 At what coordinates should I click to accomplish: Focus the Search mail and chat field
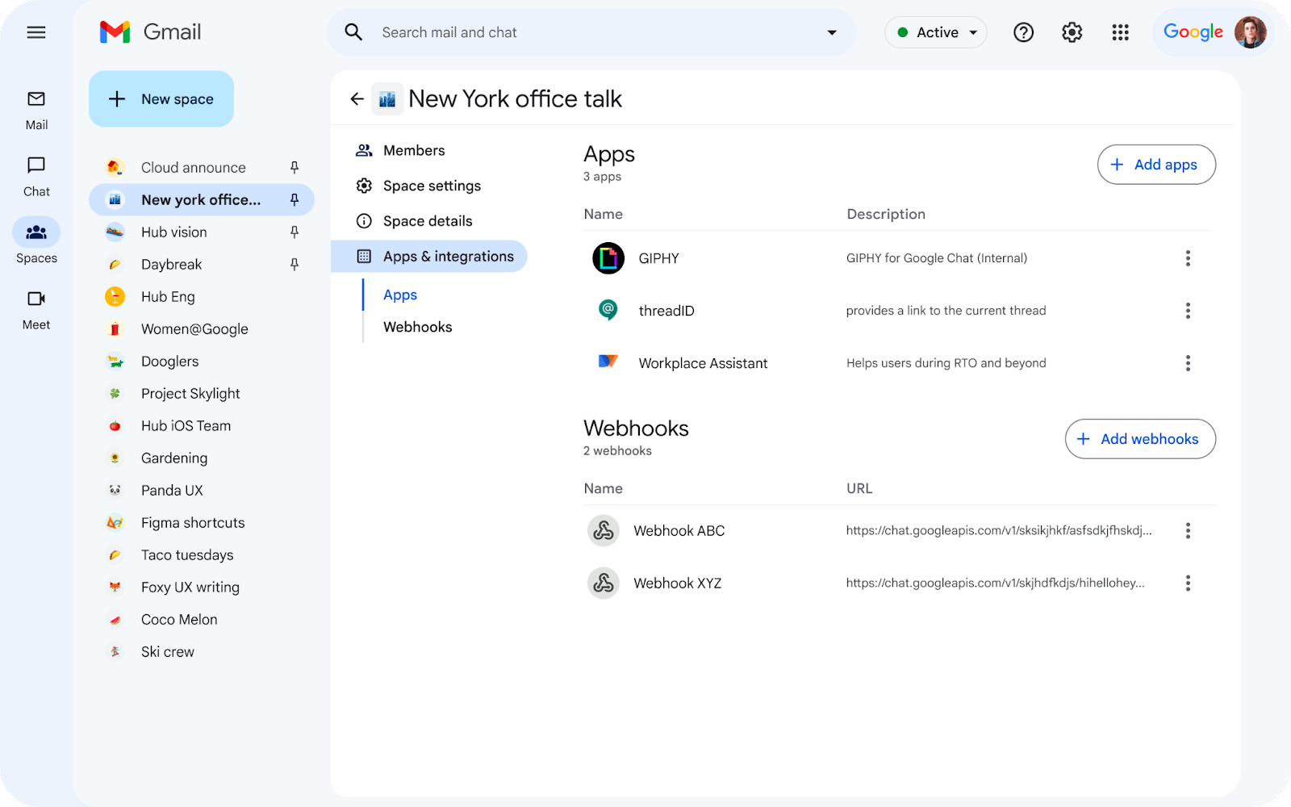coord(591,32)
